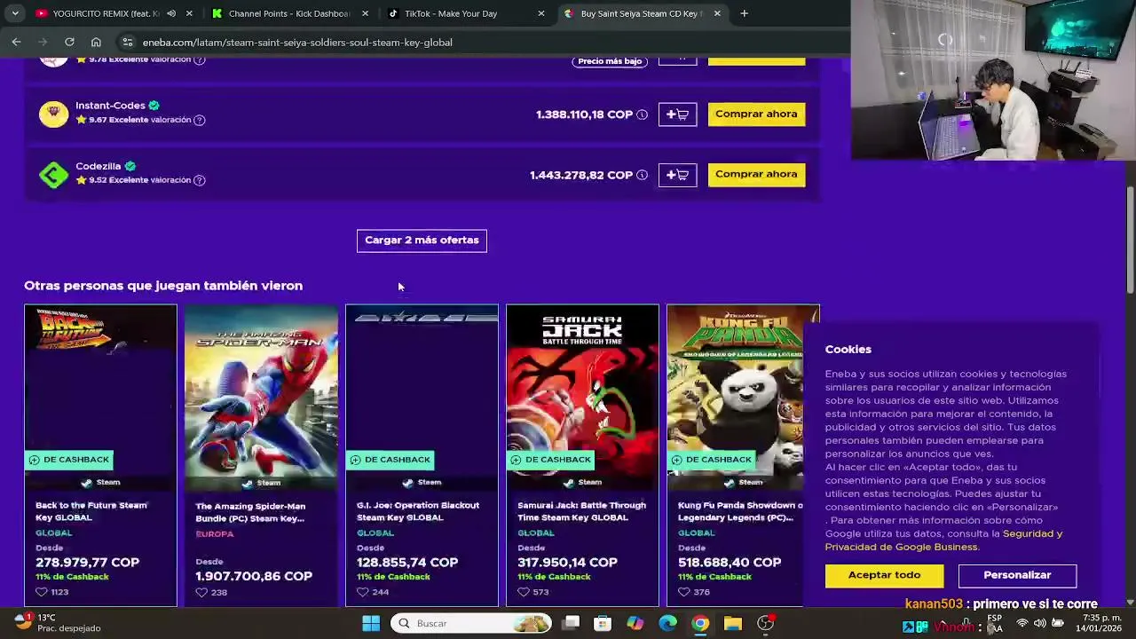
Task: Open Microsoft Edge from taskbar
Action: (x=667, y=623)
